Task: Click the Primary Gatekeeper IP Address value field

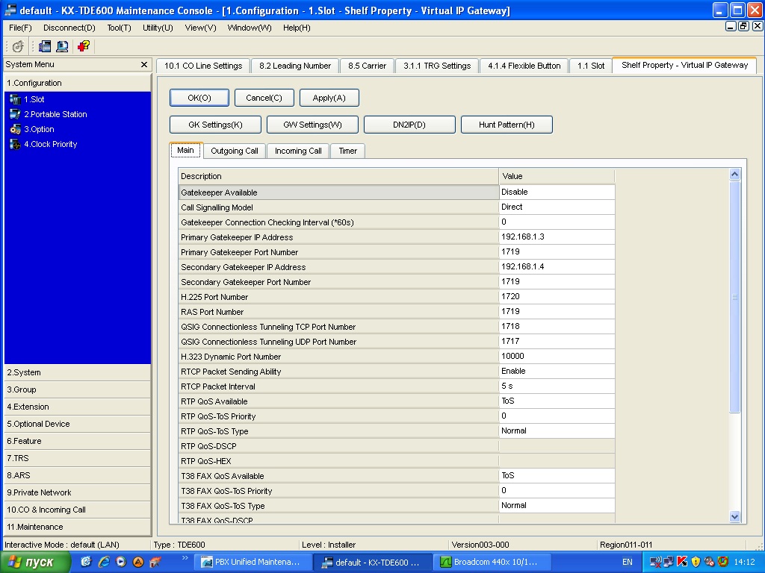Action: [557, 237]
